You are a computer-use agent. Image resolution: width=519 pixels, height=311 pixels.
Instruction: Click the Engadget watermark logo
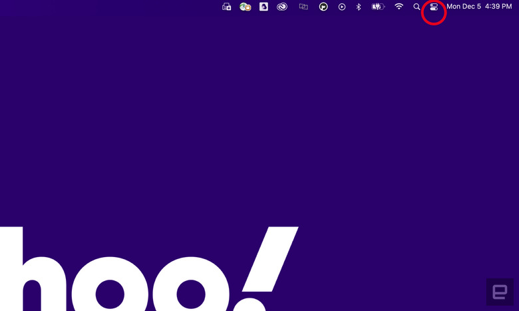click(500, 292)
